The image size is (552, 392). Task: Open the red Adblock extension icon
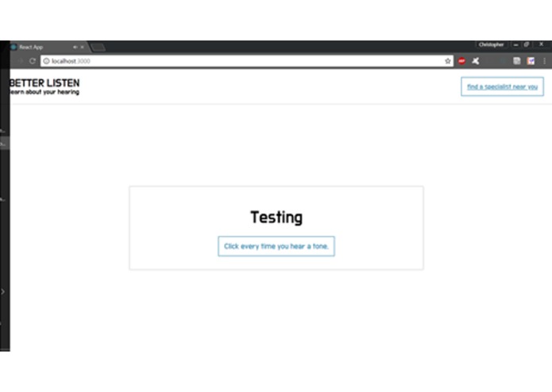point(461,61)
